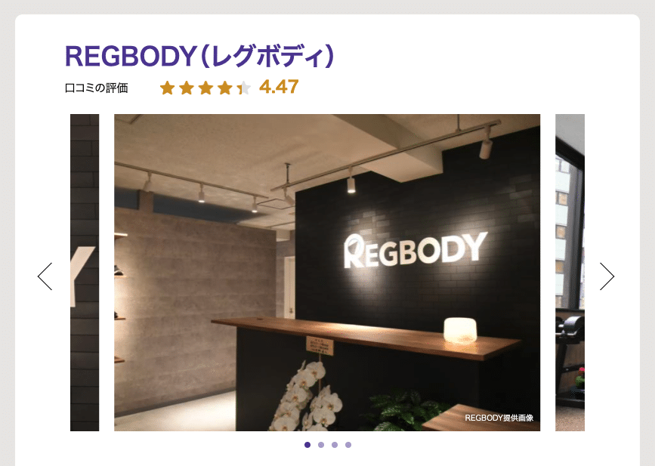Select the third carousel dot

(335, 445)
